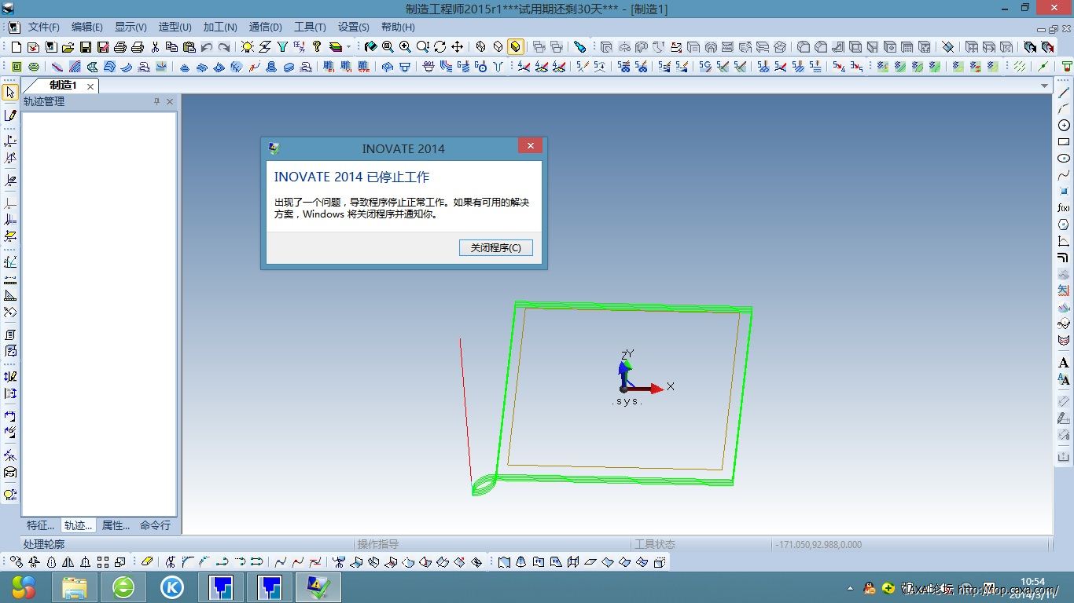Open the 通信(D) menu
Viewport: 1074px width, 603px height.
tap(266, 27)
